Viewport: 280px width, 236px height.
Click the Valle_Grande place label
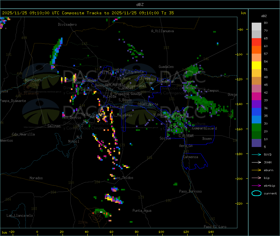click(92, 114)
